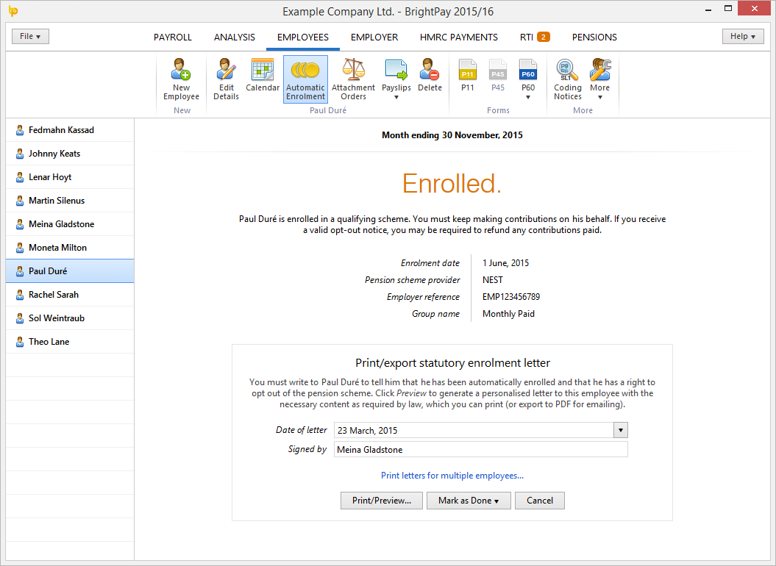The image size is (776, 566).
Task: Select employee Theo Lane
Action: pyautogui.click(x=70, y=342)
